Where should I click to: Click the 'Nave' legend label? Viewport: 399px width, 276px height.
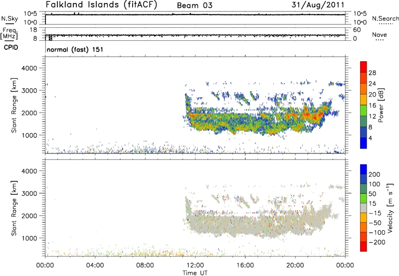[x=380, y=34]
